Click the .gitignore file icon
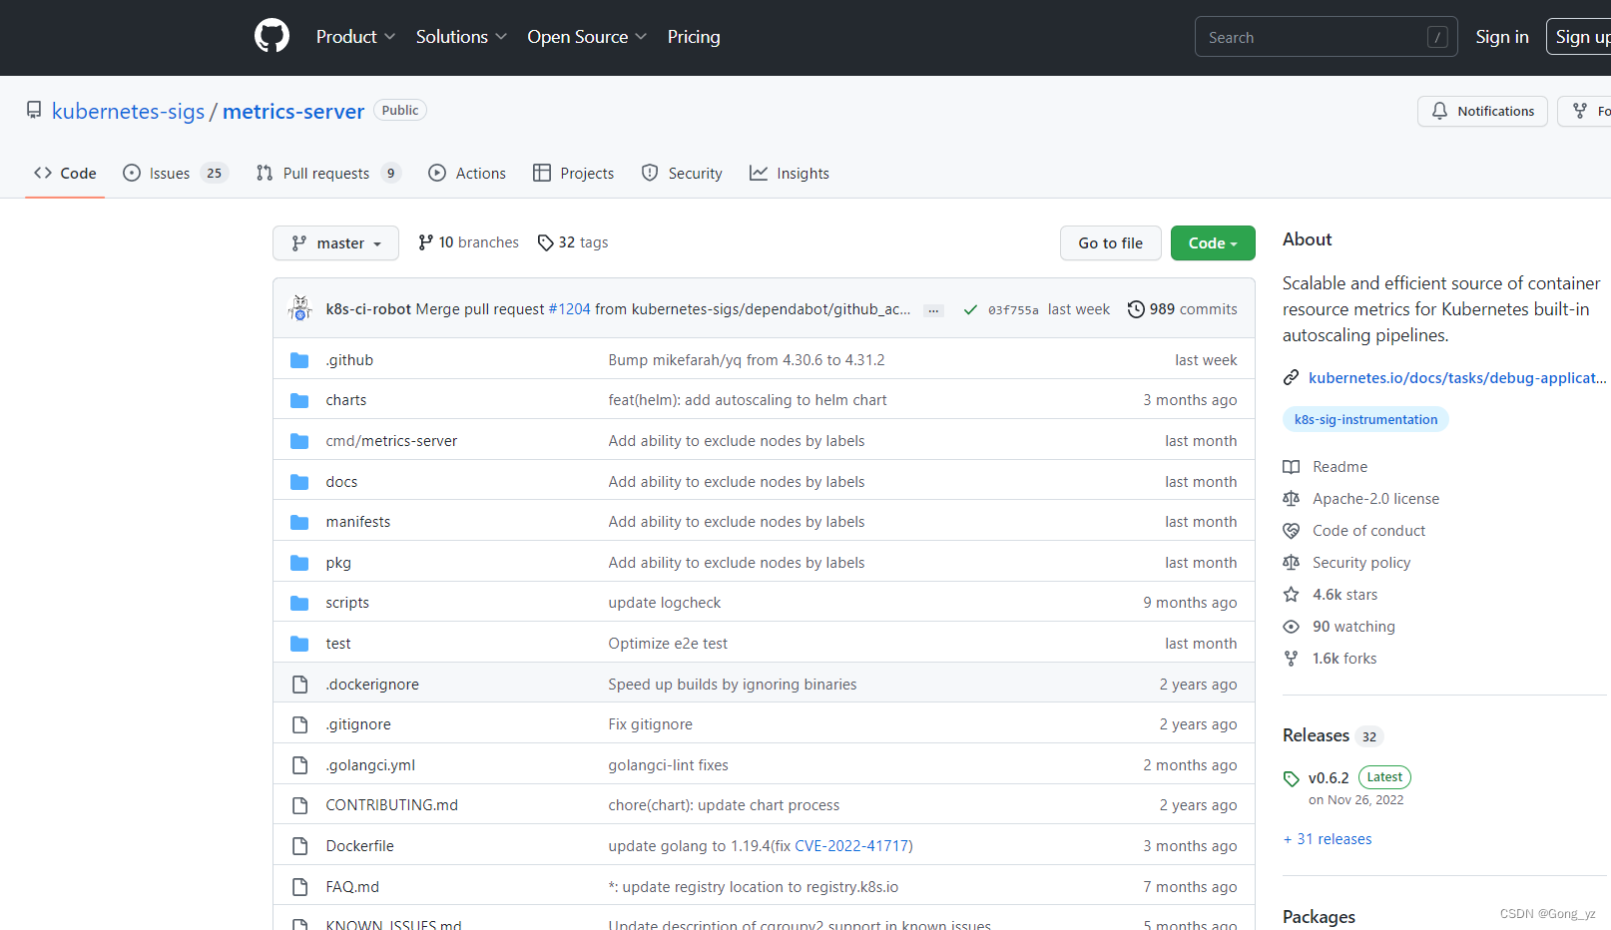This screenshot has height=930, width=1611. coord(299,724)
